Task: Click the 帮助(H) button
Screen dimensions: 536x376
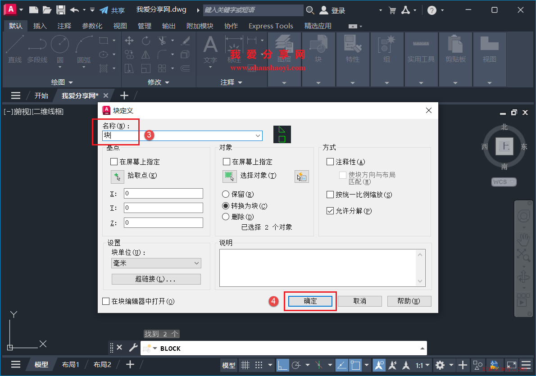Action: click(409, 301)
